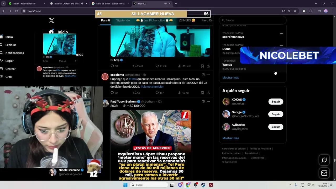Open more options on Ragi Yaser Burhum post
The width and height of the screenshot is (336, 189).
coord(208,102)
